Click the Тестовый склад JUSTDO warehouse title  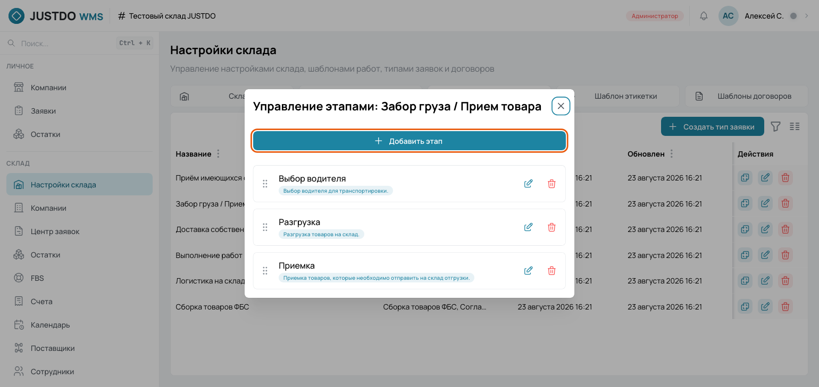[172, 16]
